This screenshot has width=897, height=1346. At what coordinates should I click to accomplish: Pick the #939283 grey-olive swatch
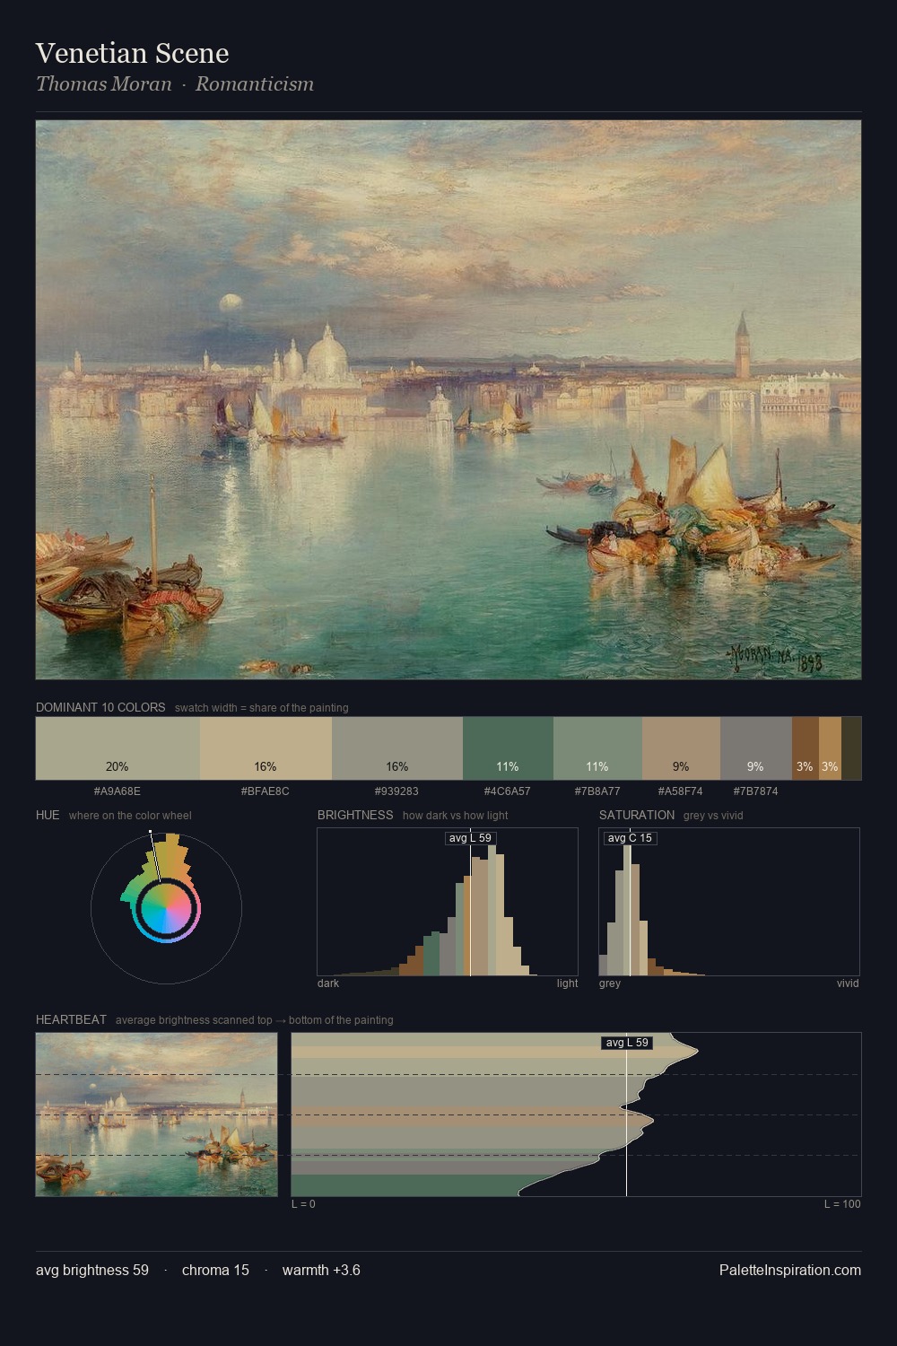point(397,747)
